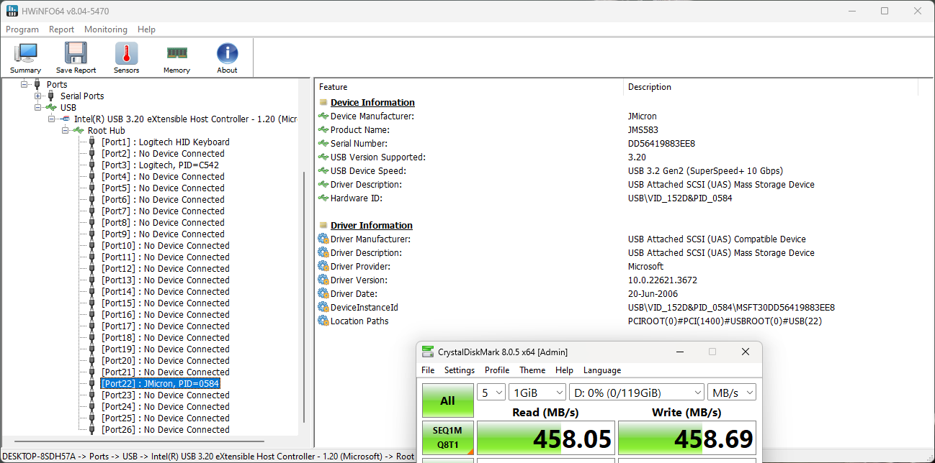The width and height of the screenshot is (935, 463).
Task: Click the Intel USB controller node icon
Action: click(64, 119)
